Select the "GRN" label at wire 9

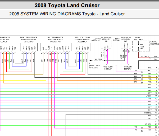pyautogui.click(x=149, y=90)
